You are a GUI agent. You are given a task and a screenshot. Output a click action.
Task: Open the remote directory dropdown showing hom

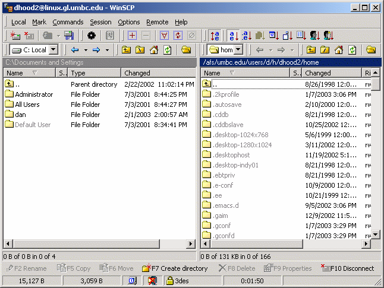(x=238, y=50)
